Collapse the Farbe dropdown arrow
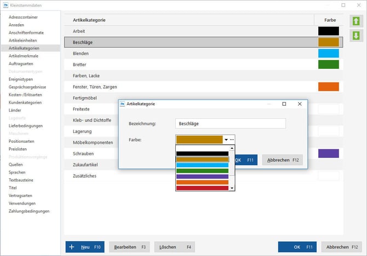This screenshot has height=256, width=367. 226,140
